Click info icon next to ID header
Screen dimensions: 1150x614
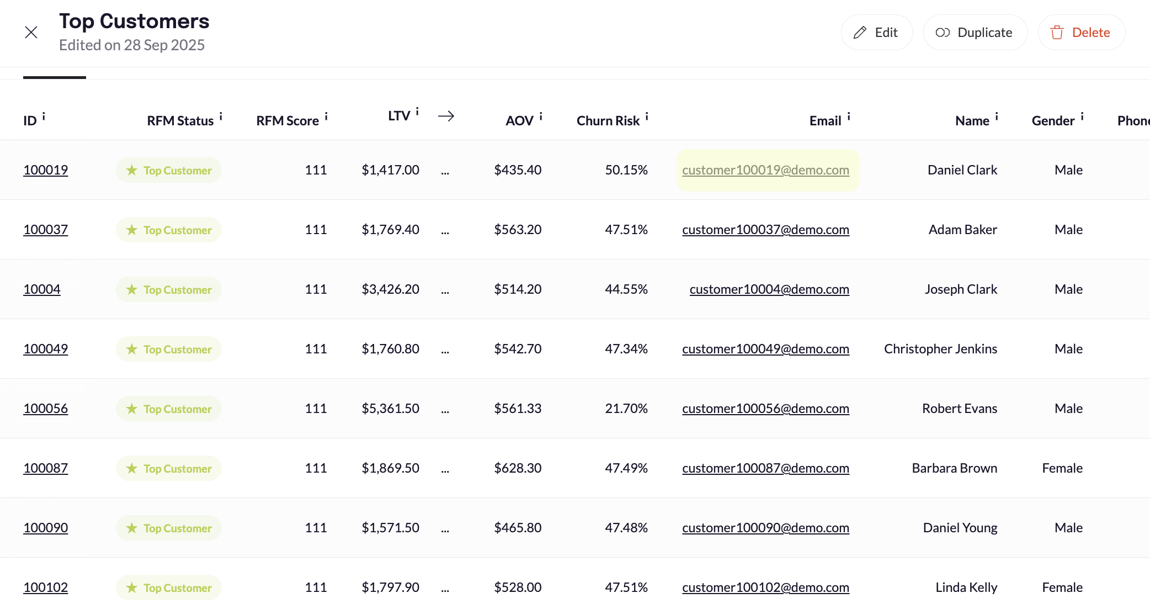click(44, 117)
